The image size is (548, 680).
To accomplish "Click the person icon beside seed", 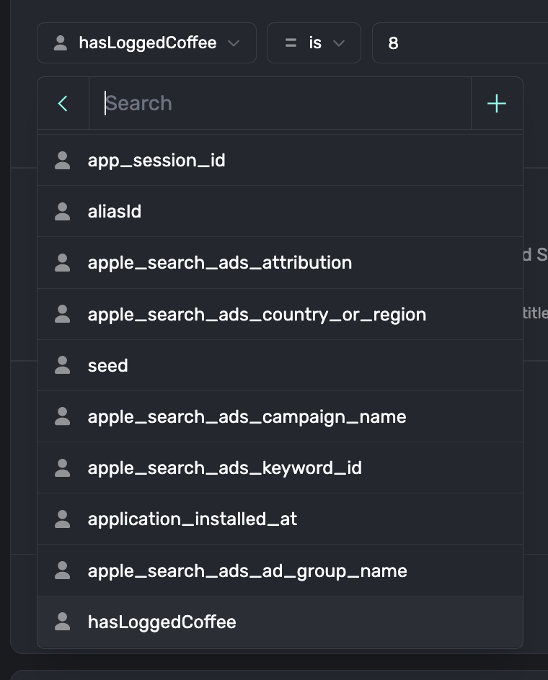I will pyautogui.click(x=63, y=366).
